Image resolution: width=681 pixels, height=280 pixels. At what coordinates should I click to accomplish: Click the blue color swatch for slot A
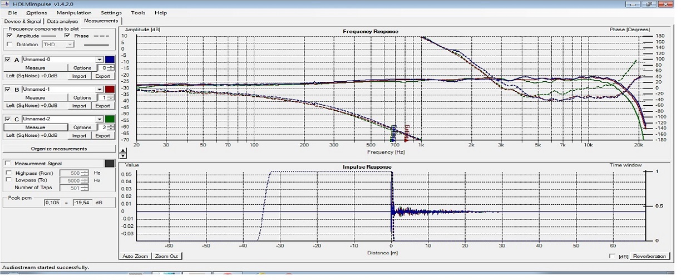[x=110, y=60]
